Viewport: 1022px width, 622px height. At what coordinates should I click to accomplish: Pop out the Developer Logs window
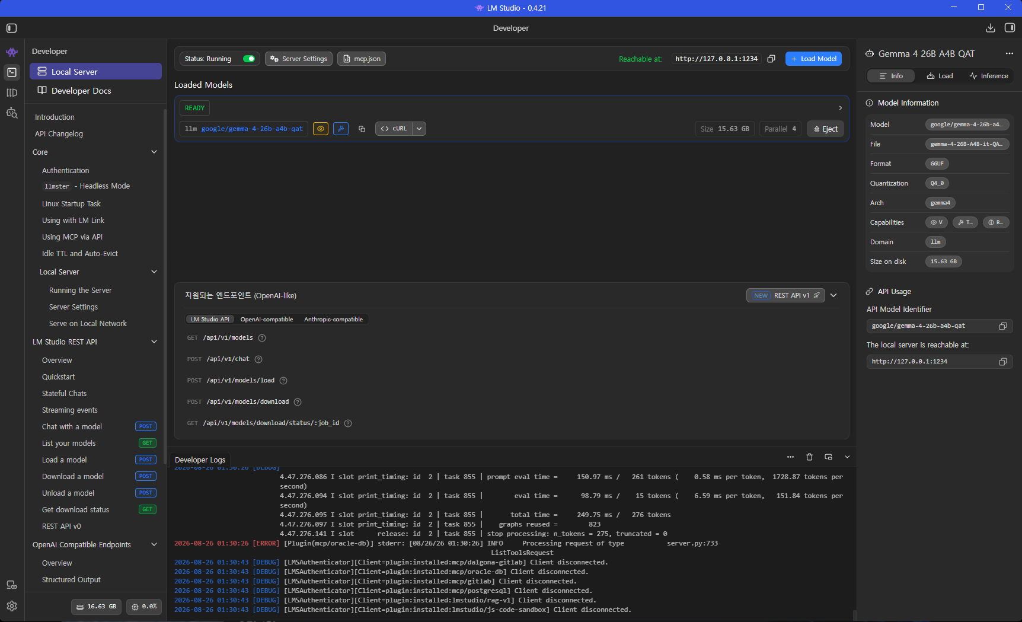(x=828, y=457)
